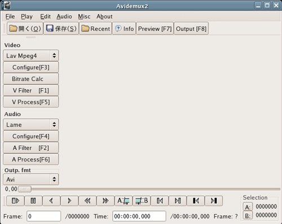
Task: Click the Frame number input field
Action: coord(43,216)
